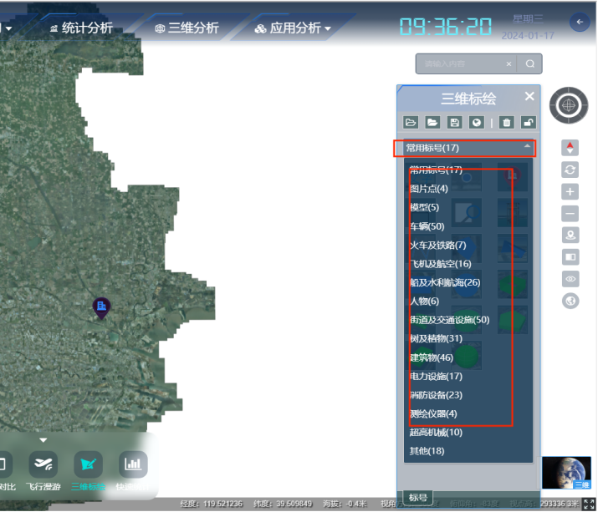The height and width of the screenshot is (512, 598).
Task: Click the 09:36:20 clock display
Action: (x=446, y=27)
